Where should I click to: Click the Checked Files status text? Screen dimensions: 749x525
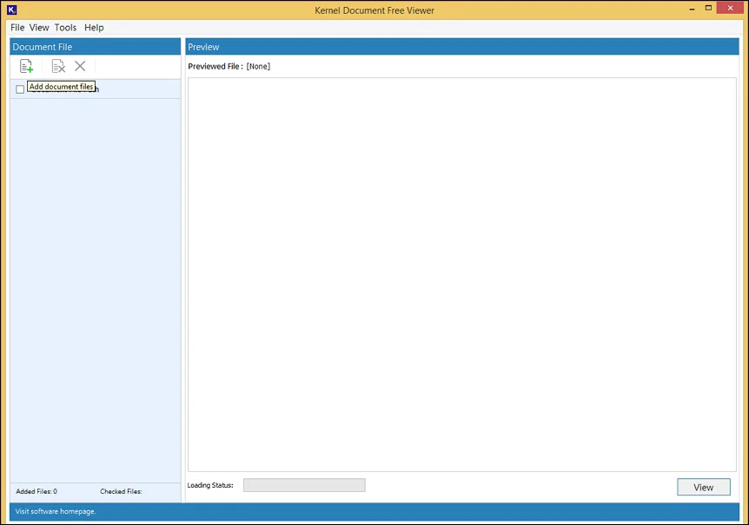[121, 491]
